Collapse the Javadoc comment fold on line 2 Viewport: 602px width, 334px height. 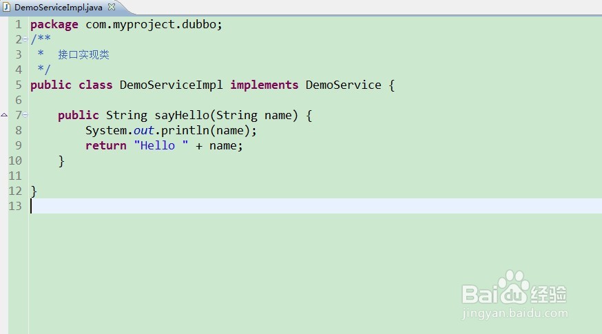point(25,39)
